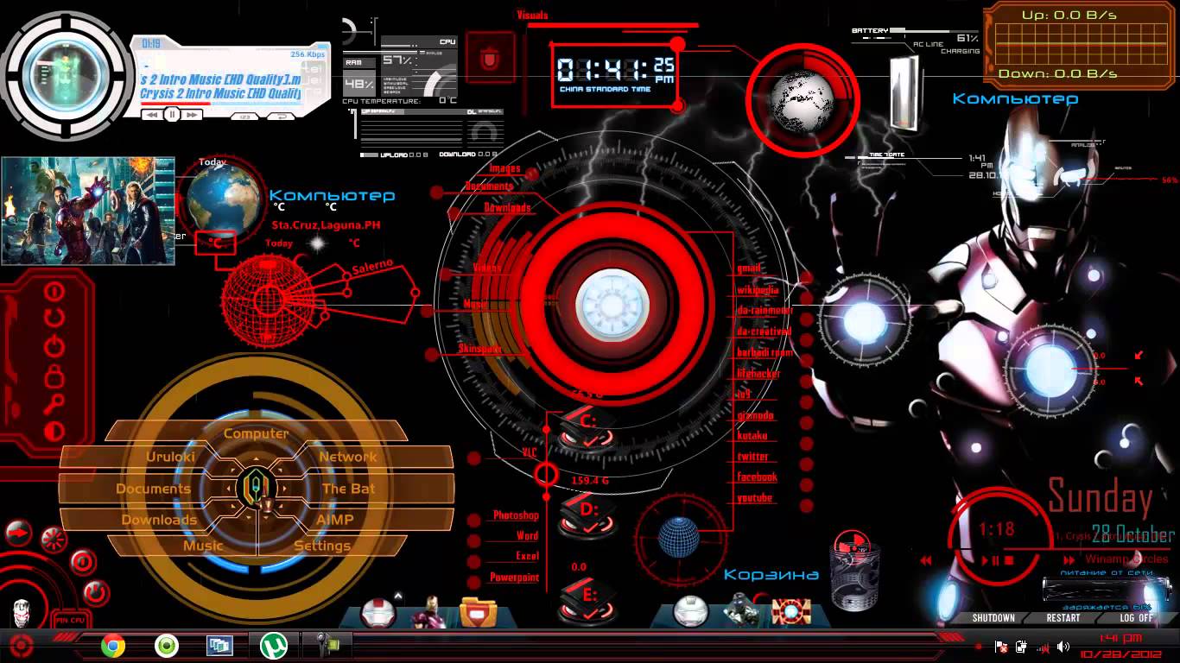Viewport: 1180px width, 663px height.
Task: Click the red trash square icon
Action: (x=490, y=60)
